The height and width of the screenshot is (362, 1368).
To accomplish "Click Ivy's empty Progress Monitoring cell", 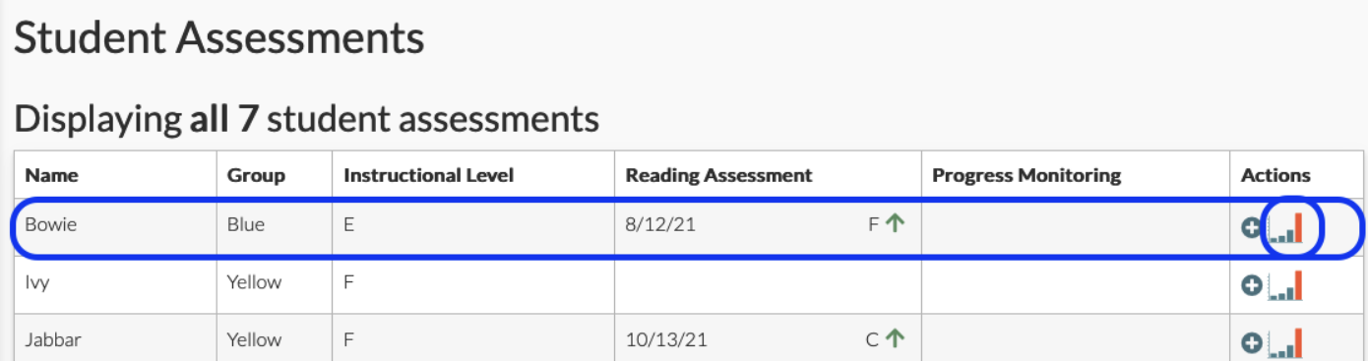I will [x=1075, y=285].
